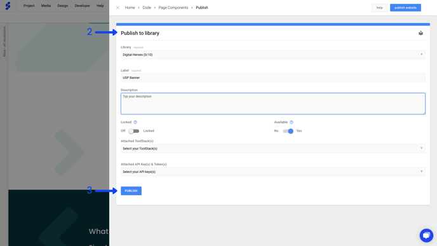The image size is (437, 246).
Task: Go to Home breadcrumb
Action: tap(130, 8)
